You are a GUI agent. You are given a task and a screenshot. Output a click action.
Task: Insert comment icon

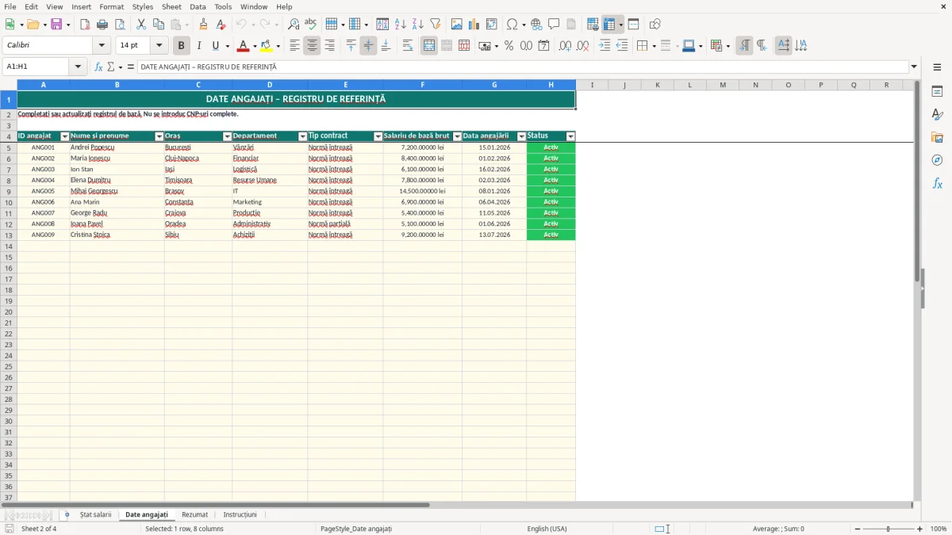click(554, 25)
